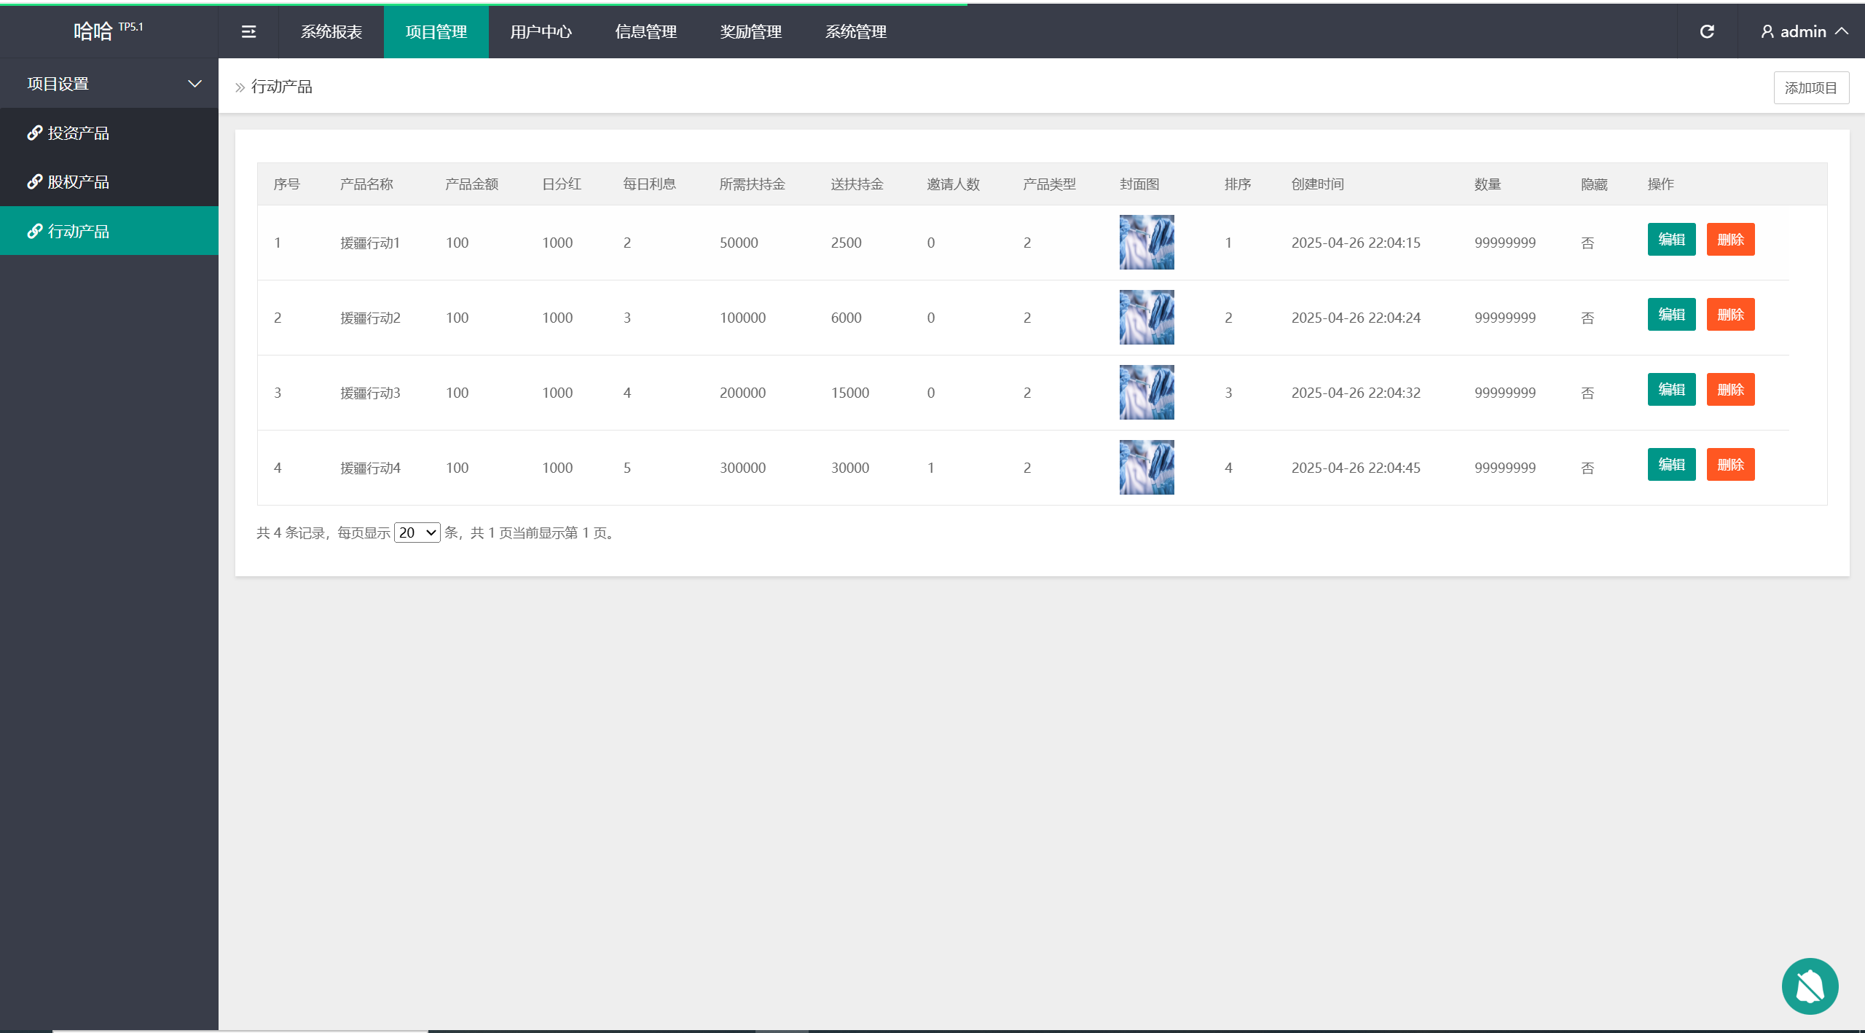Expand the admin account dropdown arrow
This screenshot has width=1865, height=1033.
(x=1842, y=31)
